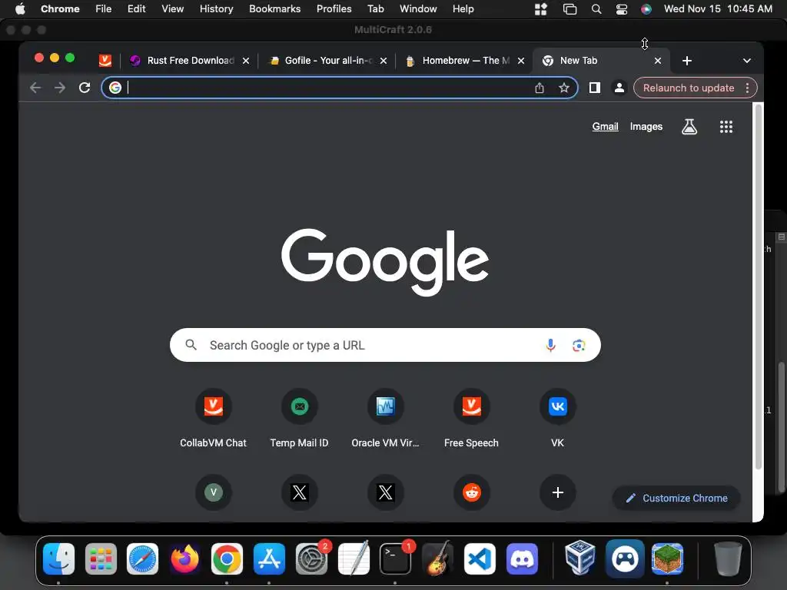
Task: Open the Apple menu
Action: [x=20, y=9]
